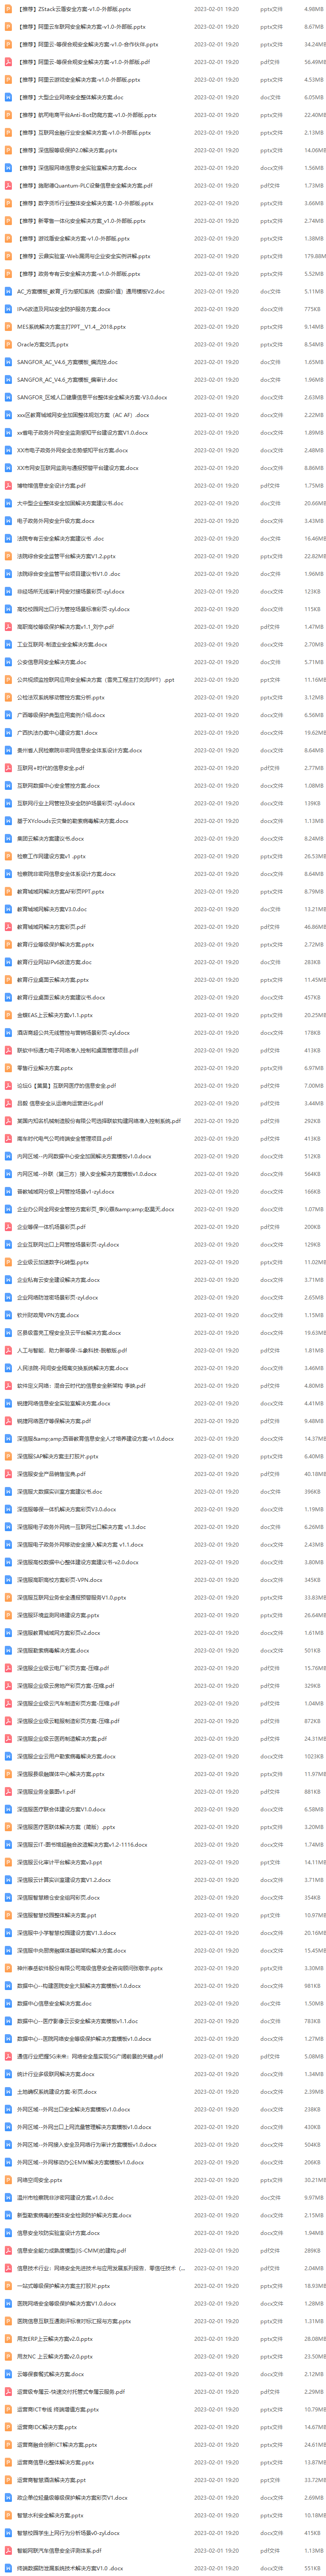Click the first file icon in the list

pos(8,9)
